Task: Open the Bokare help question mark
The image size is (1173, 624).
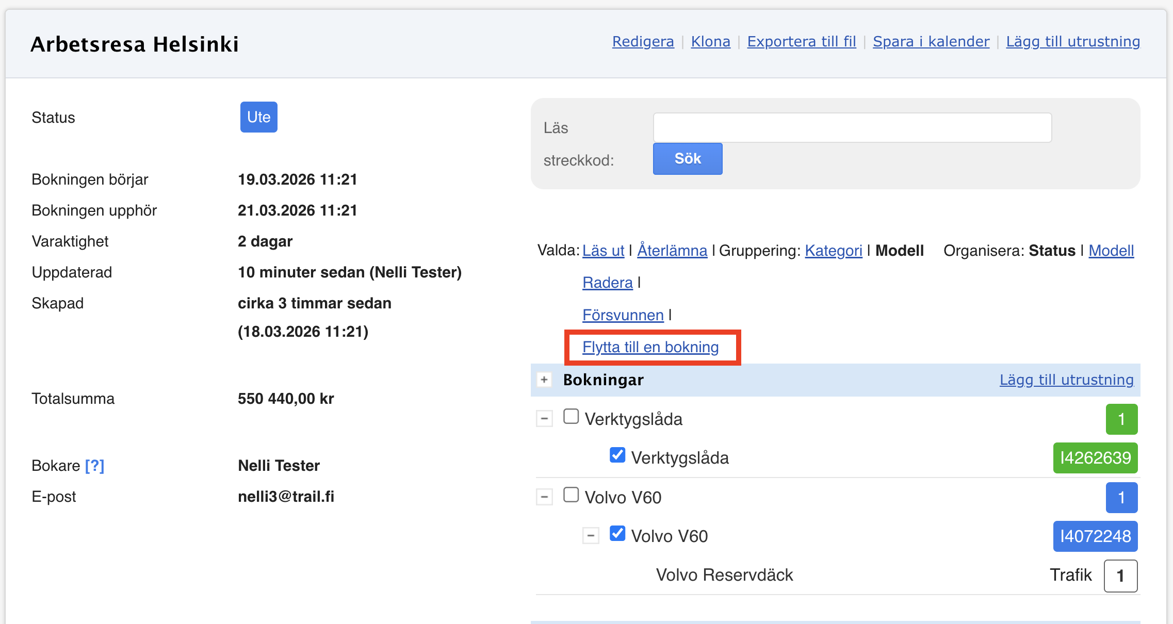Action: tap(95, 466)
